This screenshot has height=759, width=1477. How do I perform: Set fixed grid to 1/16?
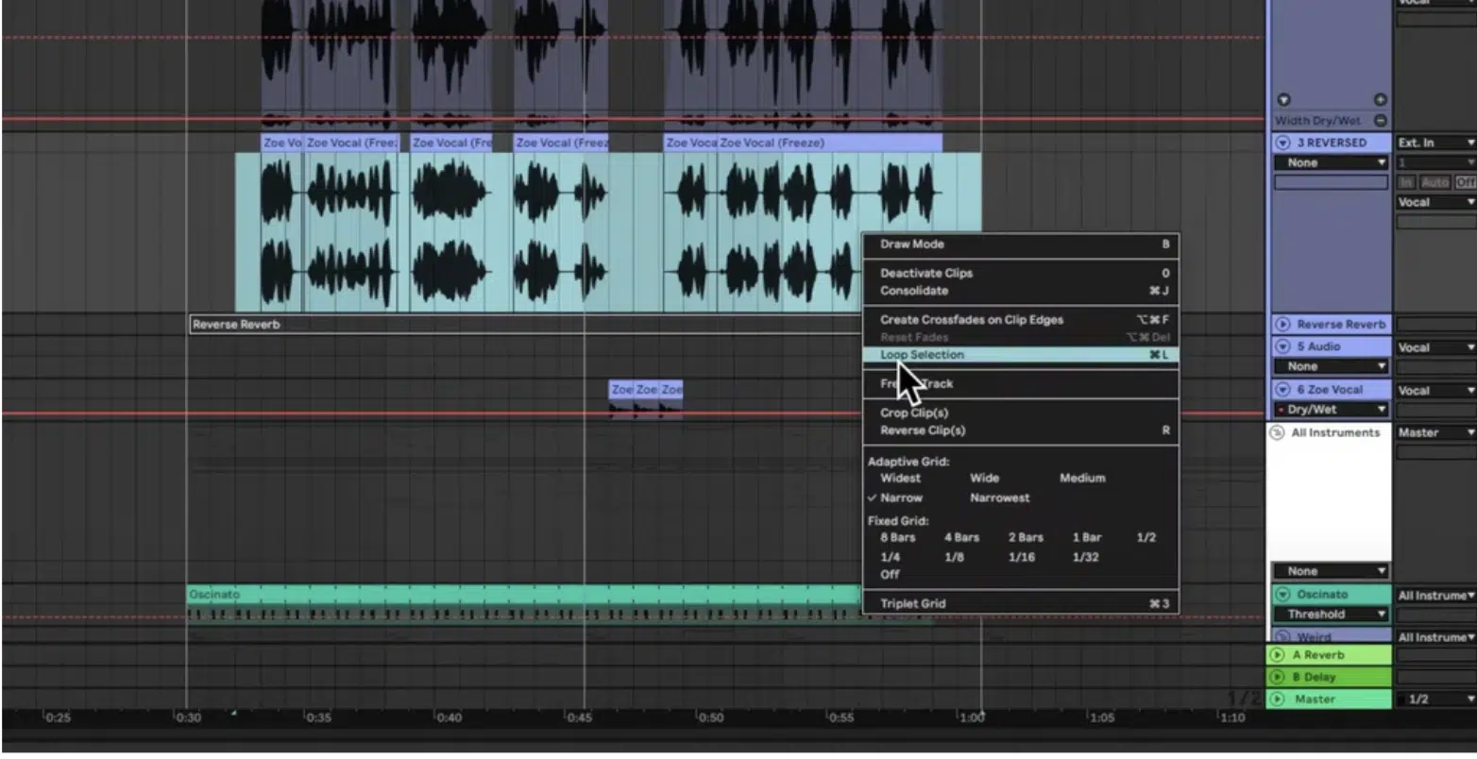[x=1021, y=557]
